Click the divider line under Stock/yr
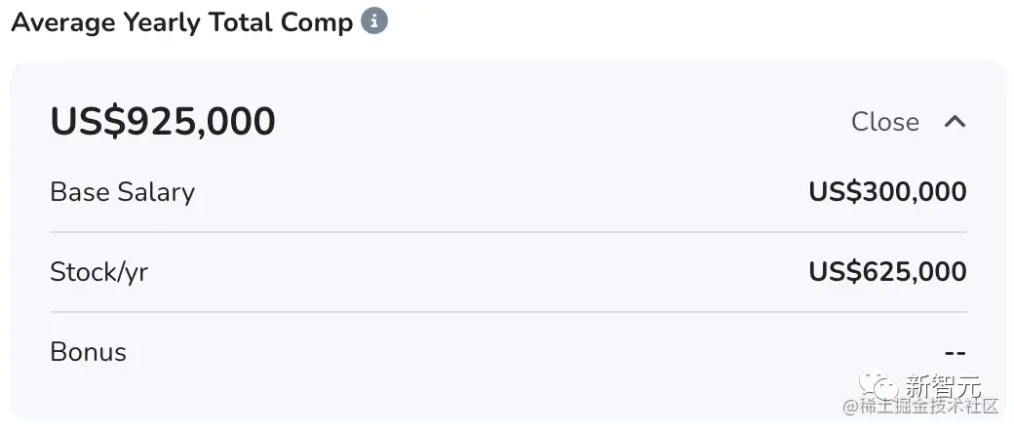Image resolution: width=1014 pixels, height=431 pixels. (507, 312)
